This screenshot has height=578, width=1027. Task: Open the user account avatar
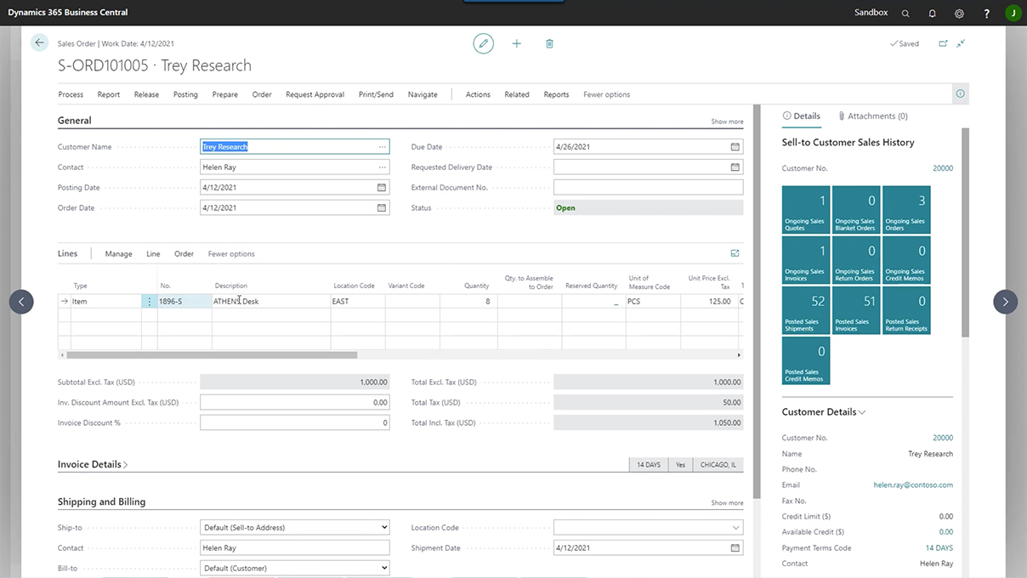1013,13
